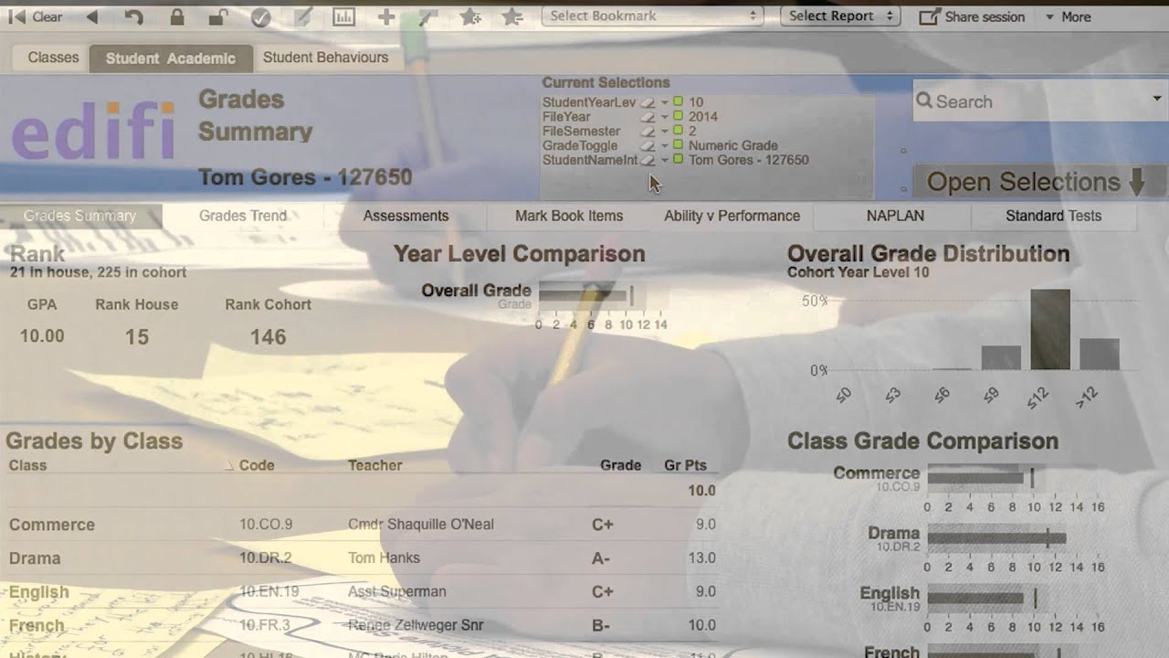Viewport: 1169px width, 658px height.
Task: Switch to the NAPLAN tab
Action: [895, 217]
